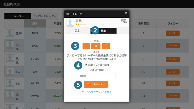Click フォロー button for 秀. 安. row
Image resolution: width=194 pixels, height=109 pixels.
click(x=173, y=96)
